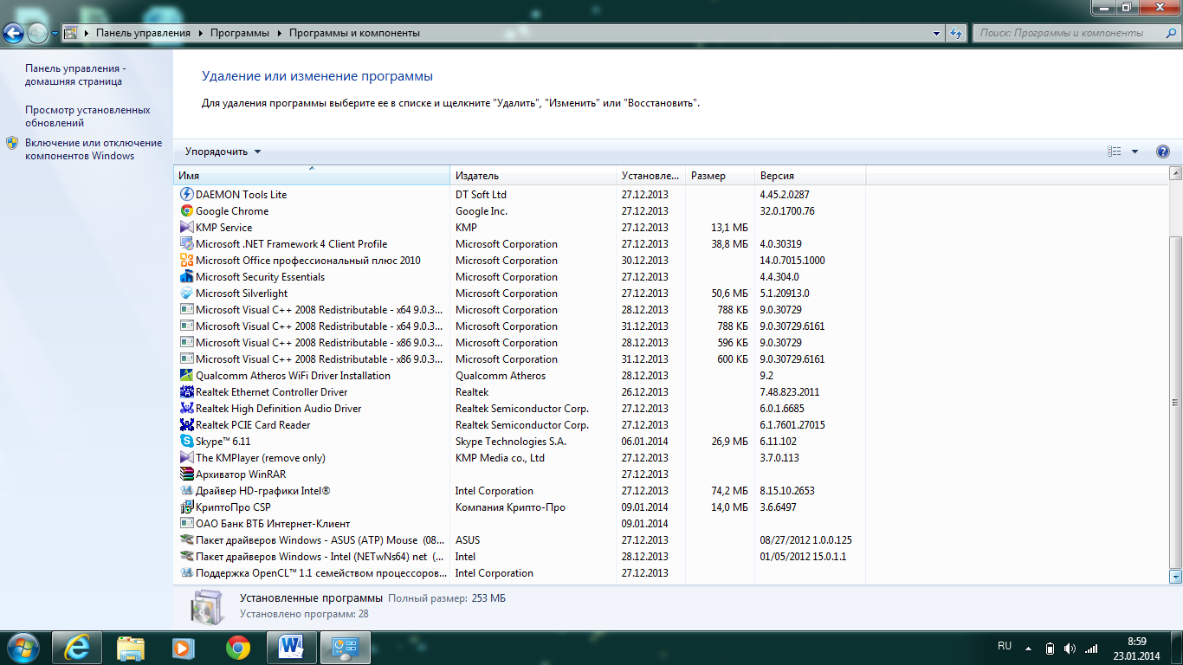1183x665 pixels.
Task: Click Программы и компоненты breadcrumb segment
Action: (x=354, y=33)
